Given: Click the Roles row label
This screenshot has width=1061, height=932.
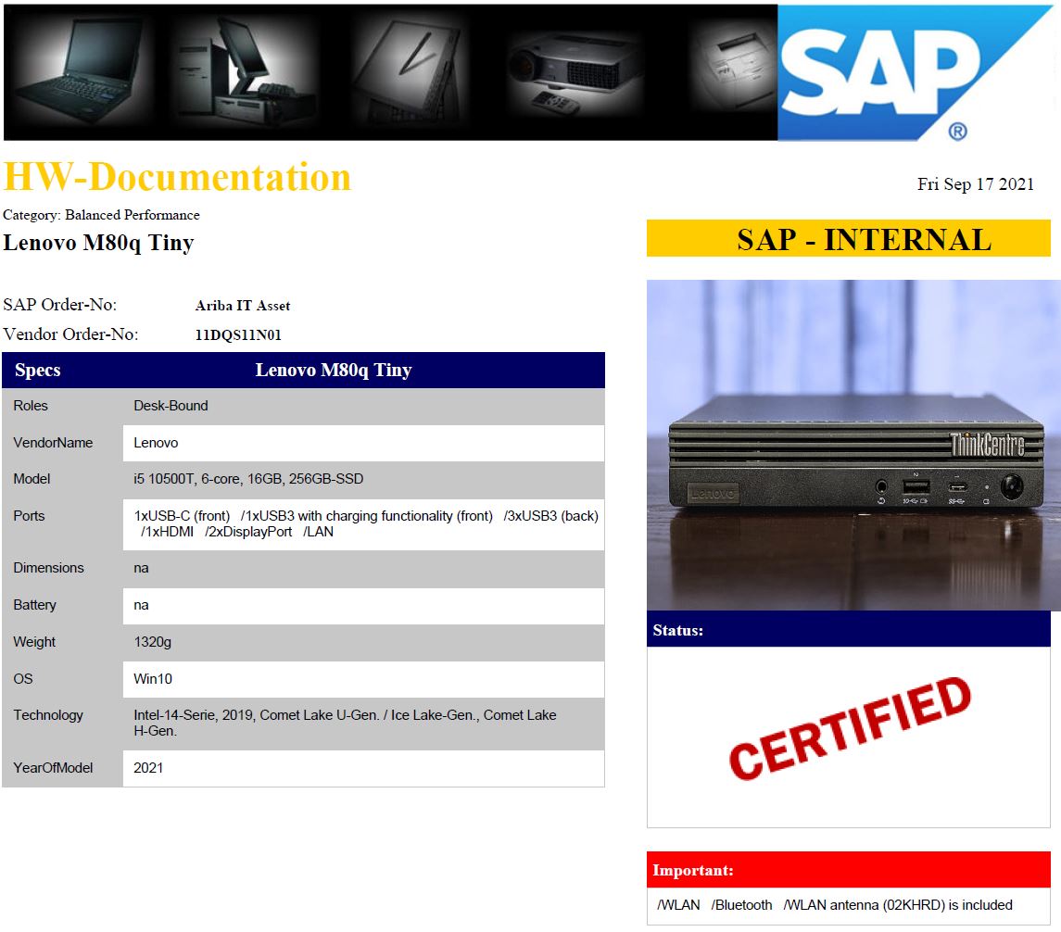Looking at the screenshot, I should click(31, 406).
